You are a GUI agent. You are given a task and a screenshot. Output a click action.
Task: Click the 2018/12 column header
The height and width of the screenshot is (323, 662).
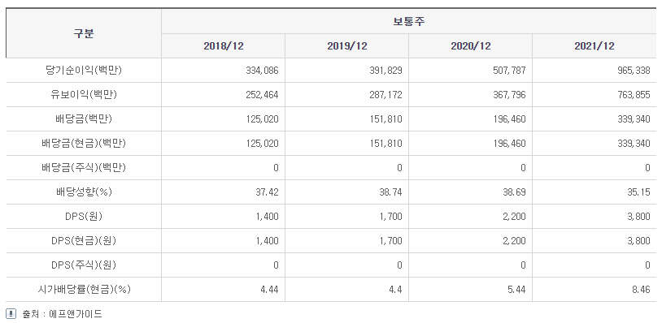coord(224,46)
